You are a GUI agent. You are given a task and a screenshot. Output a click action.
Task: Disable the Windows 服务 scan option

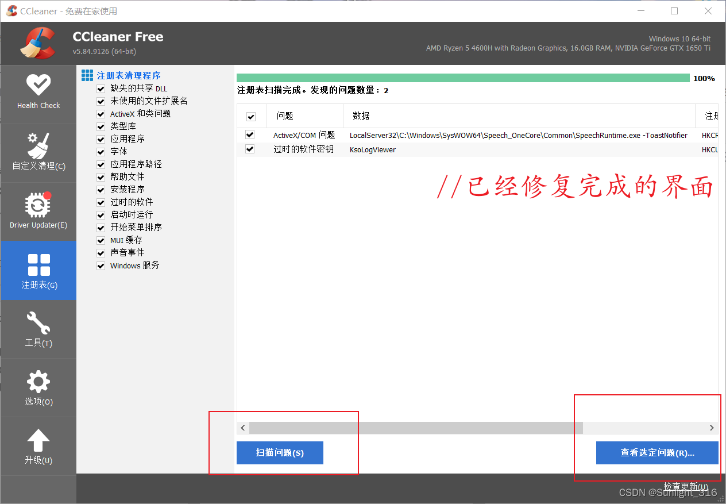[x=101, y=266]
